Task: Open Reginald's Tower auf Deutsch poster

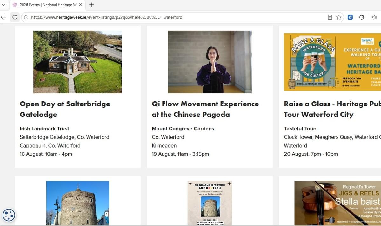Action: point(210,203)
